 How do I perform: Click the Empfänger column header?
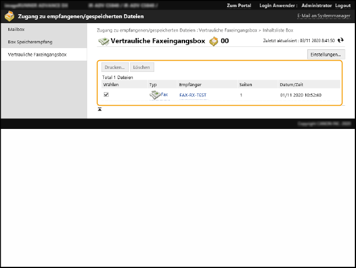190,85
